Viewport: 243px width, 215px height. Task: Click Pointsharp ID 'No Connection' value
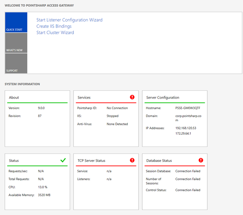coord(117,108)
